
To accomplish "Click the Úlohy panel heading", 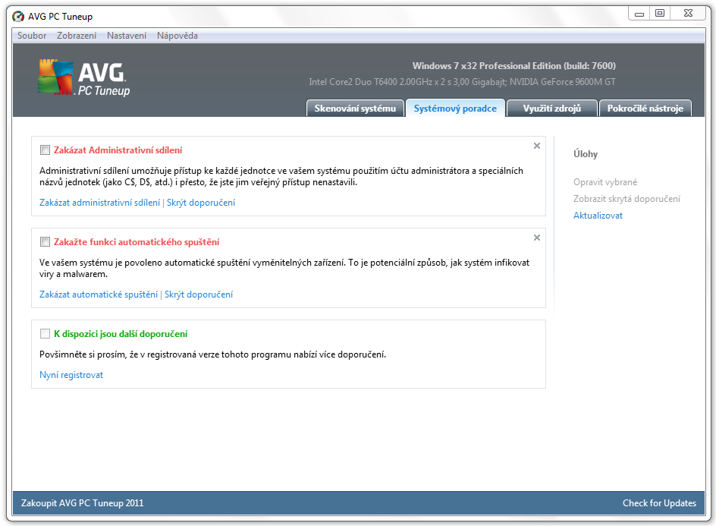I will tap(586, 154).
